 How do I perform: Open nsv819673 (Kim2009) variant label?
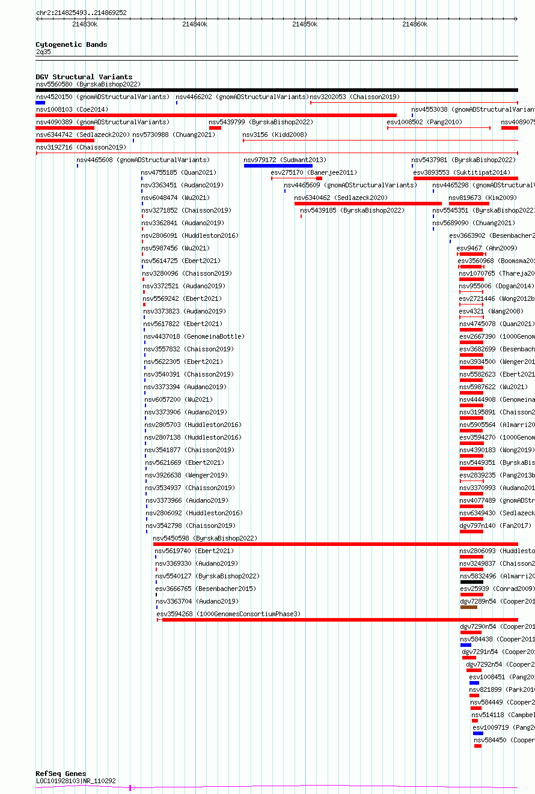tap(482, 198)
